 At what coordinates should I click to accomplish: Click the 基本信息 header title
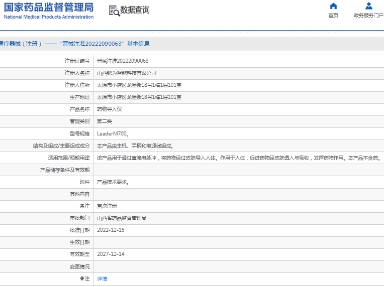(138, 44)
